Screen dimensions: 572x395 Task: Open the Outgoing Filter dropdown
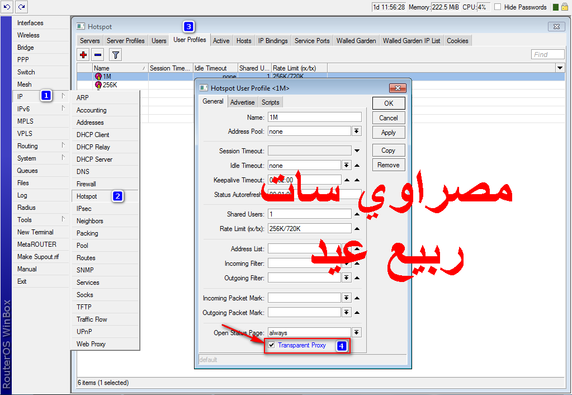(x=346, y=278)
